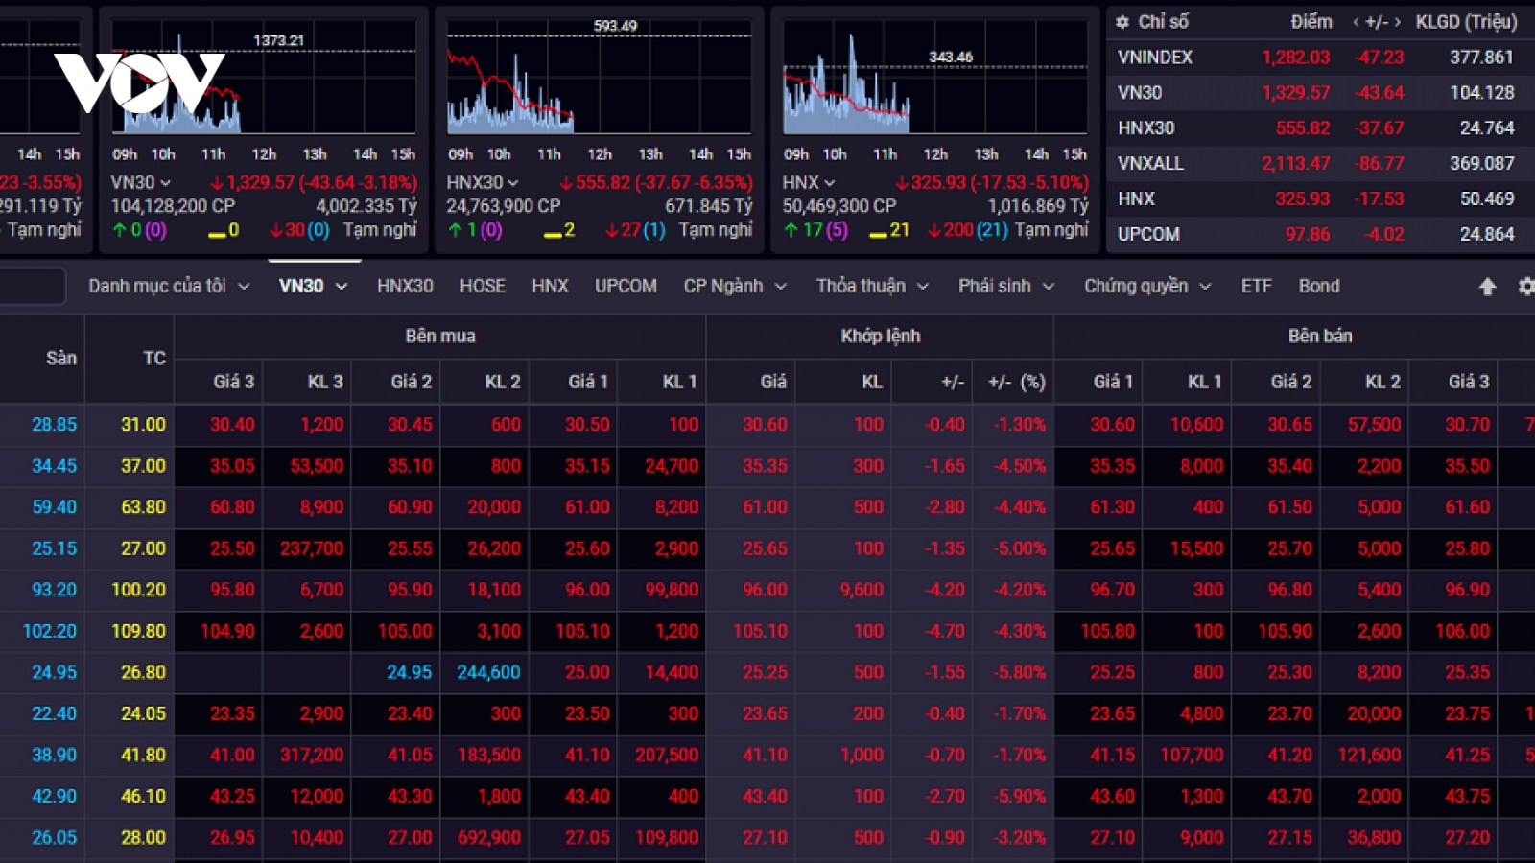Click the HNX30 intraday chart

click(600, 79)
